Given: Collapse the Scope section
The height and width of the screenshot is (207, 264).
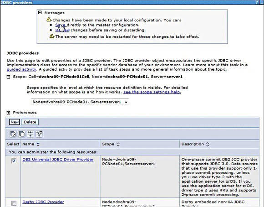Looking at the screenshot, I should point(8,77).
